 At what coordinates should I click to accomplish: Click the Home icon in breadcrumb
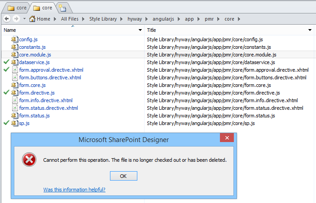[32, 19]
